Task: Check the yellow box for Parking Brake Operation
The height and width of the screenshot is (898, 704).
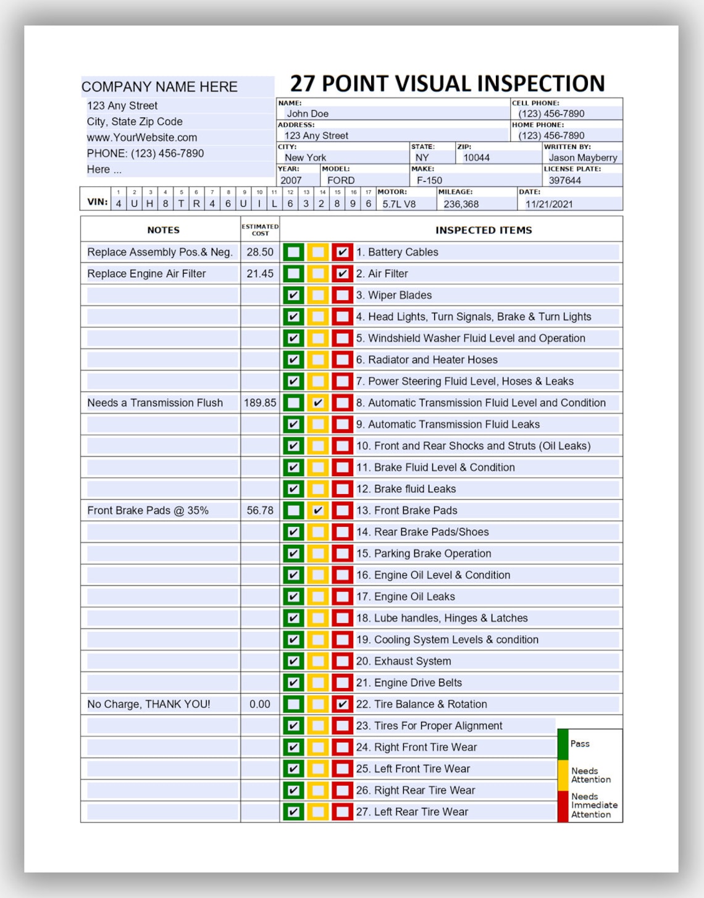Action: coord(317,553)
